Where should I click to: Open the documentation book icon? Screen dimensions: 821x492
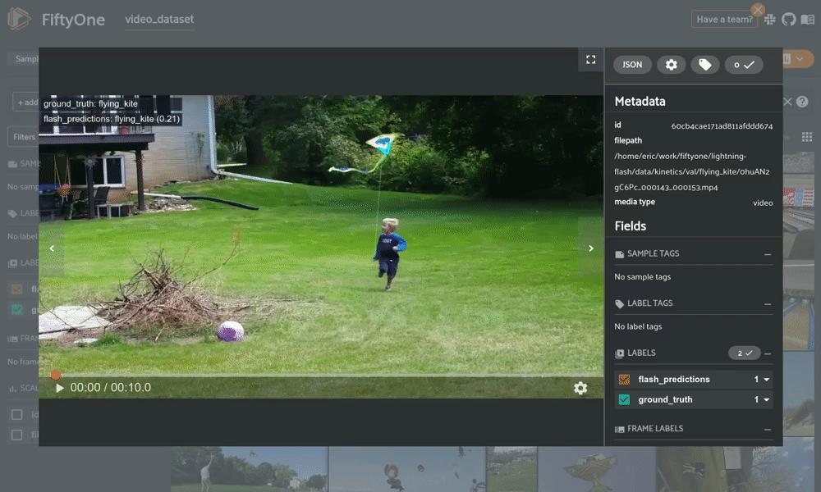click(x=807, y=20)
